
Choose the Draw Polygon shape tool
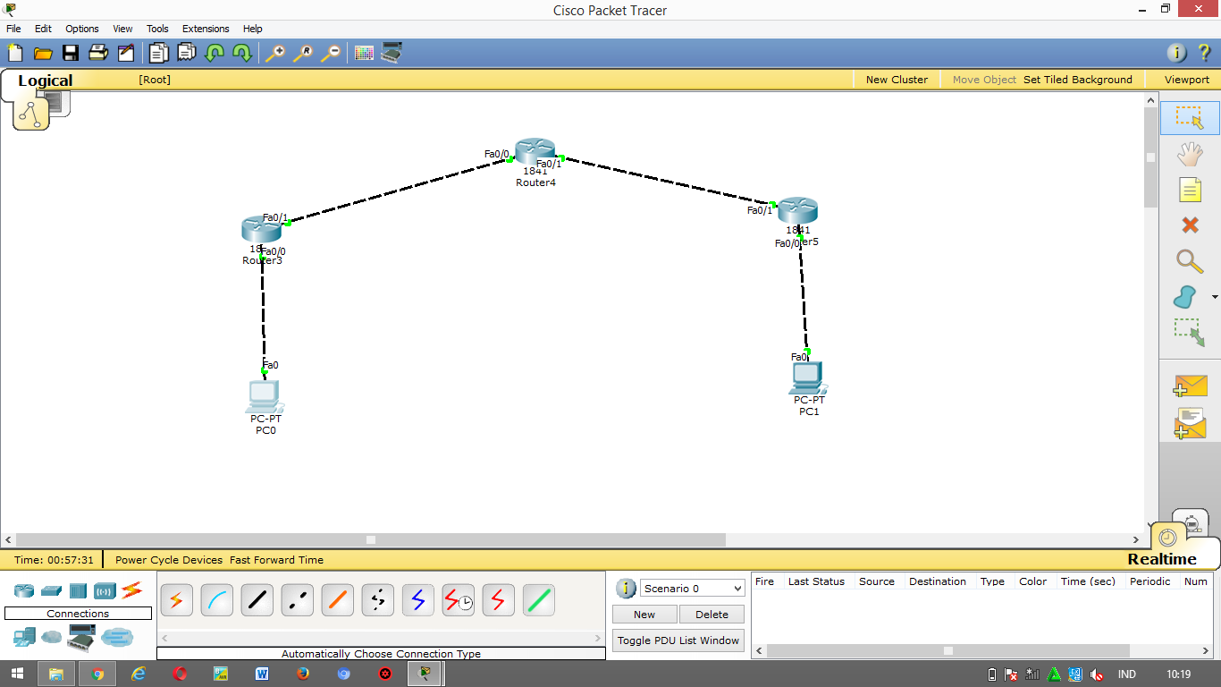(1185, 297)
